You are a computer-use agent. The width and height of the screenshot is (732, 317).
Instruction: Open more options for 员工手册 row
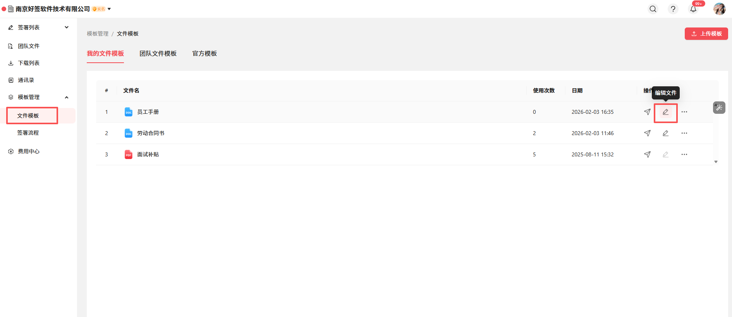(x=684, y=112)
